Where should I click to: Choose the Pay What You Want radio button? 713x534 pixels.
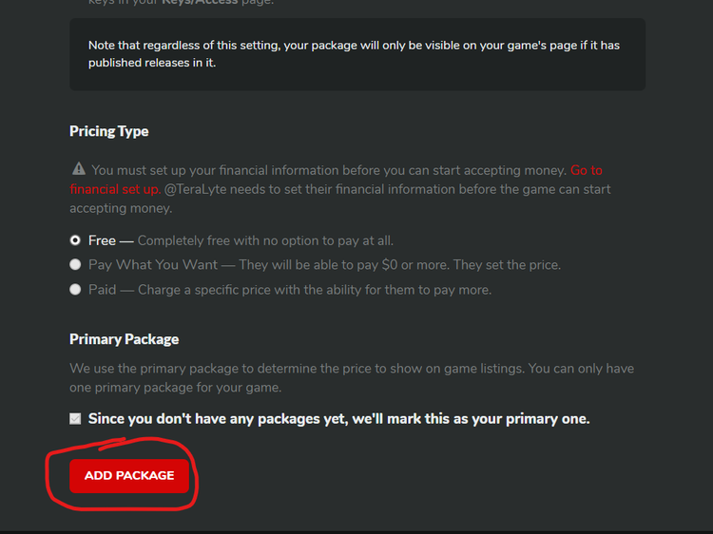75,265
